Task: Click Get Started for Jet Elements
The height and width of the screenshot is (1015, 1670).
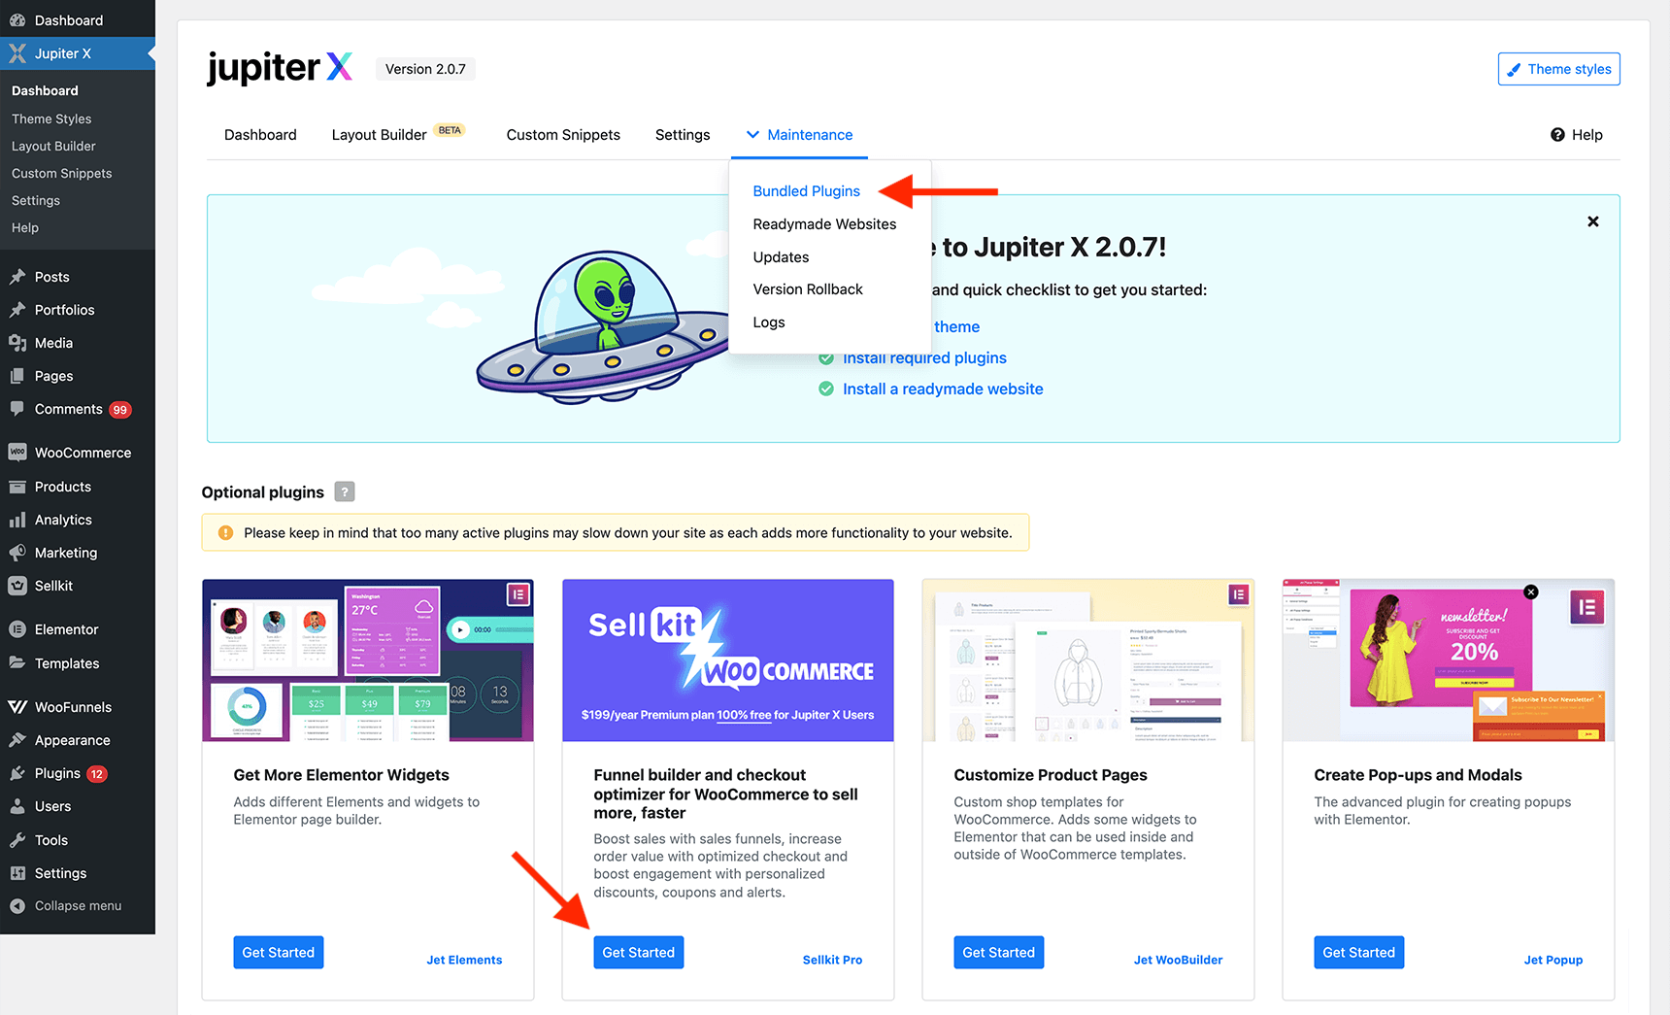Action: pyautogui.click(x=278, y=953)
